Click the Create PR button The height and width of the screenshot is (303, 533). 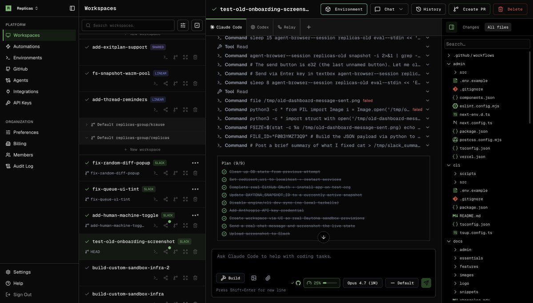469,9
